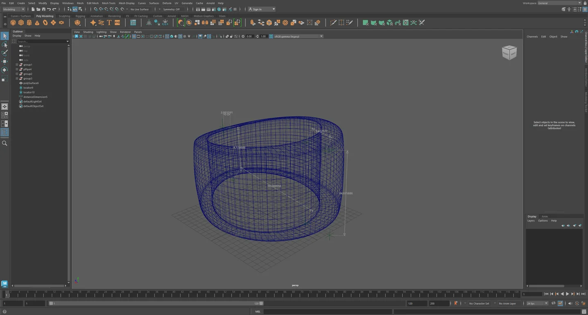This screenshot has height=315, width=588.
Task: Click the ViewCube in the viewport
Action: coord(509,52)
